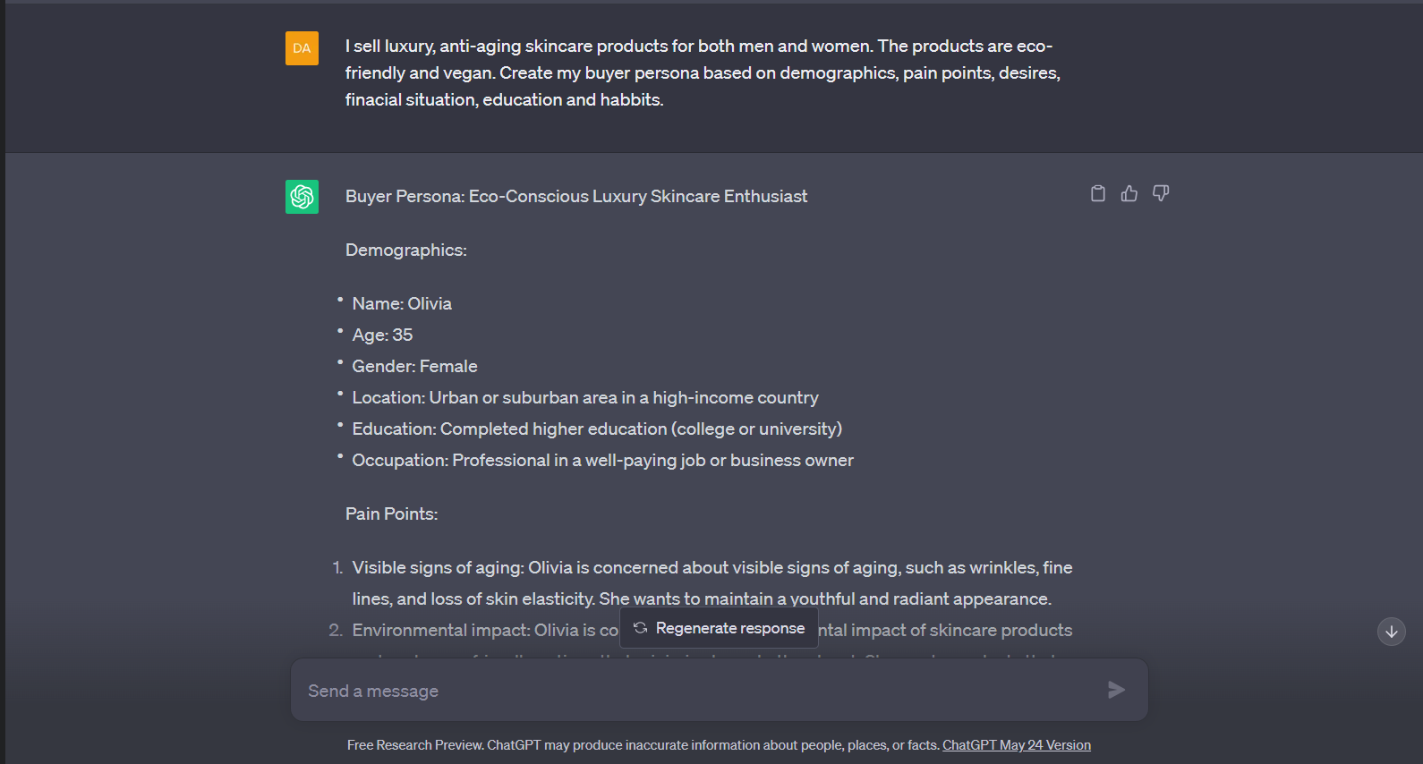Click the Regenerate response button
This screenshot has height=764, width=1423.
point(719,628)
